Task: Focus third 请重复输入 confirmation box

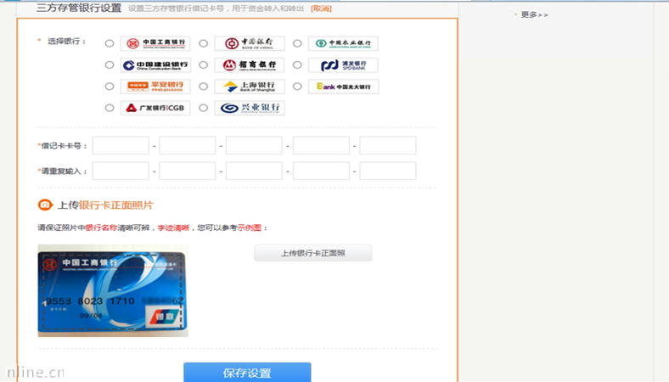Action: click(254, 171)
